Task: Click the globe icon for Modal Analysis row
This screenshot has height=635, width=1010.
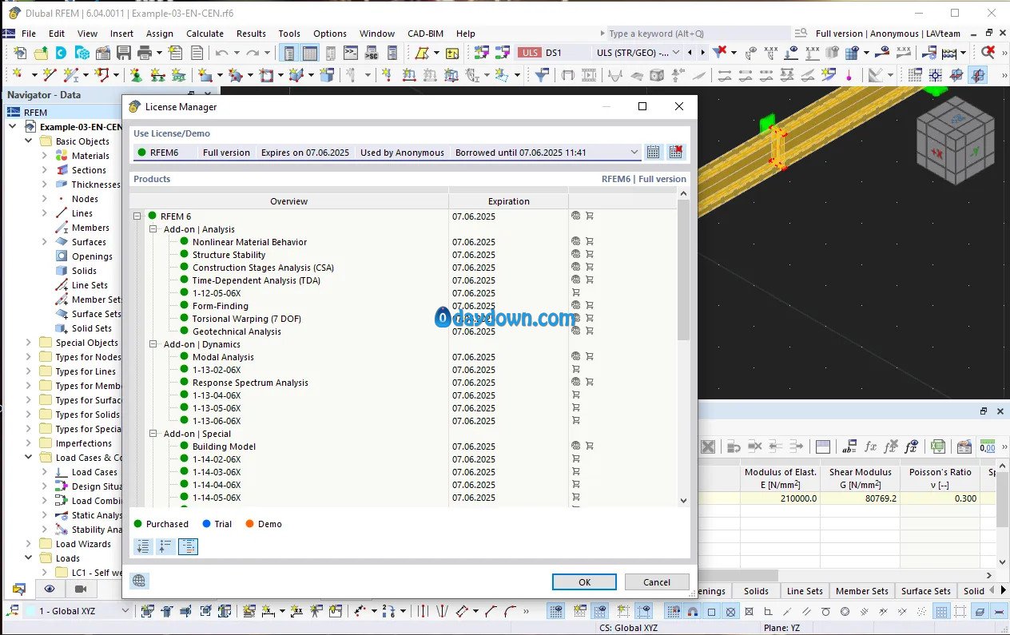Action: point(575,356)
